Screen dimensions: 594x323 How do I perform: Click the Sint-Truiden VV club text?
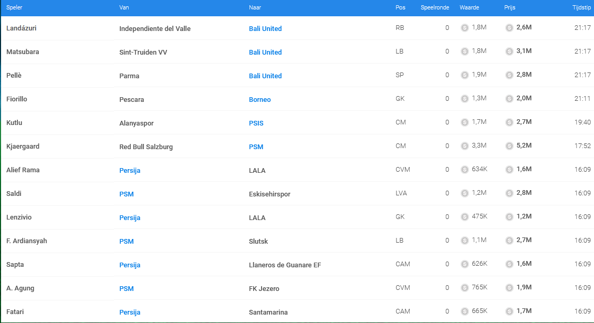(143, 52)
